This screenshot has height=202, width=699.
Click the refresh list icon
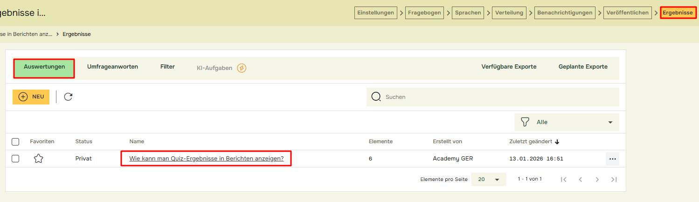click(x=68, y=97)
